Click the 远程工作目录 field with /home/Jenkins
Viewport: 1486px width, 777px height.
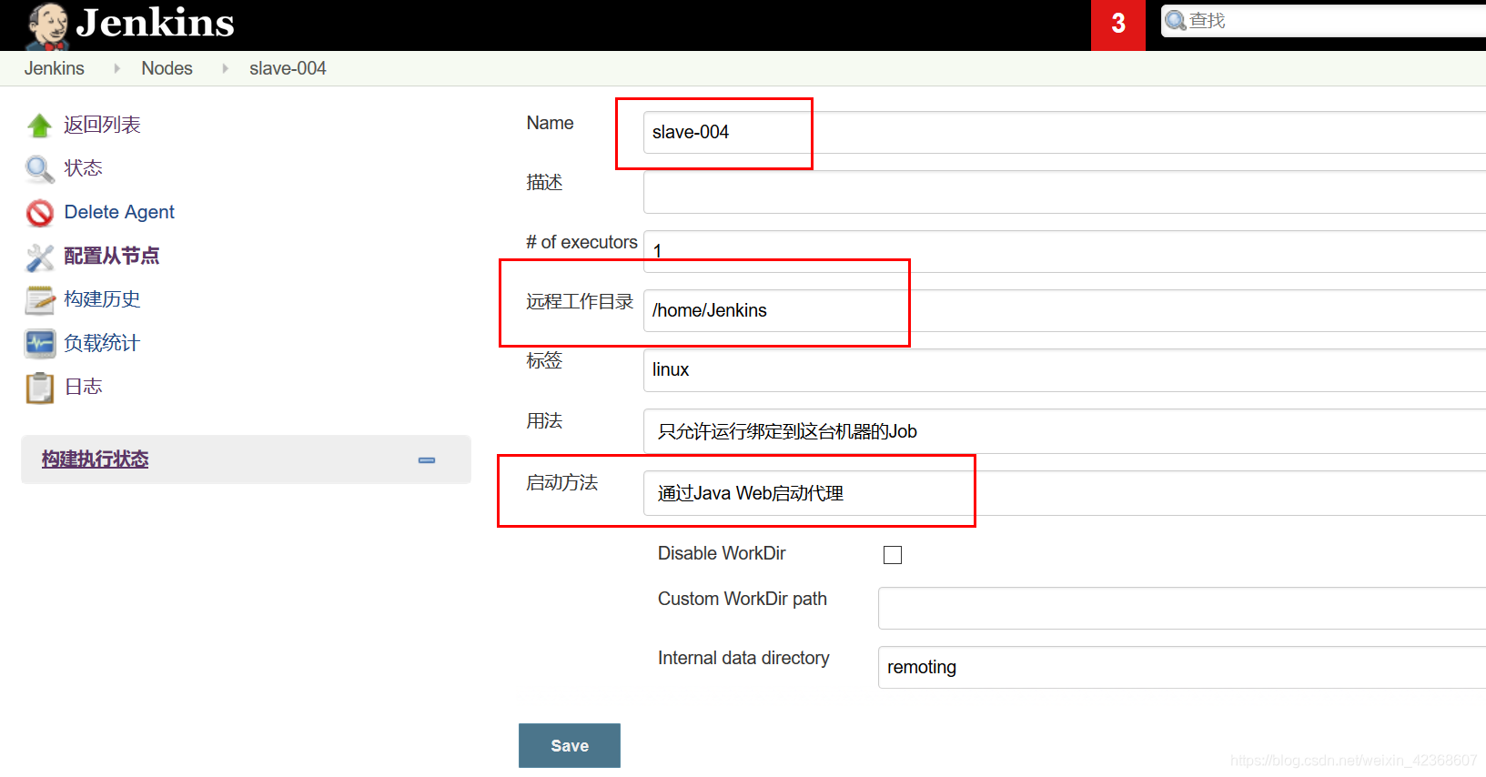(x=1065, y=311)
